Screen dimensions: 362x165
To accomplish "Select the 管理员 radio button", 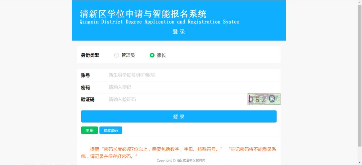I will pyautogui.click(x=117, y=55).
